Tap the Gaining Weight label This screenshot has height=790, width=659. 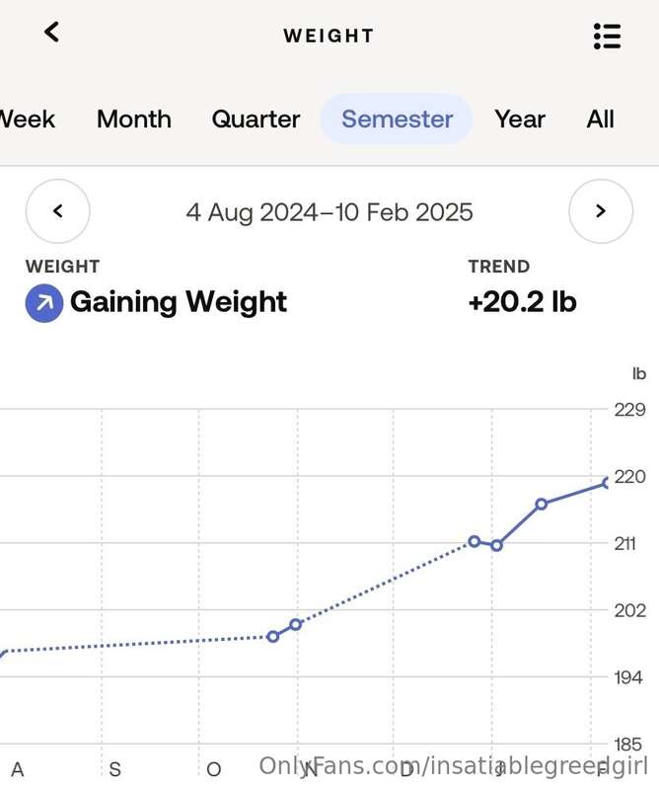pos(179,302)
